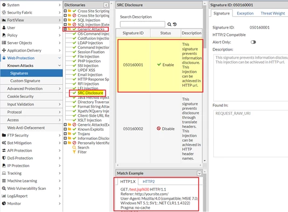Click the Log&Report chart icon
This screenshot has width=288, height=212.
pos(4,196)
